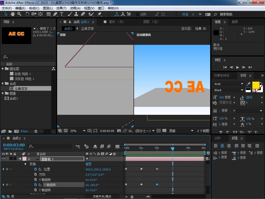Play the preview
Viewport: 265px width, 199px height.
(x=238, y=67)
